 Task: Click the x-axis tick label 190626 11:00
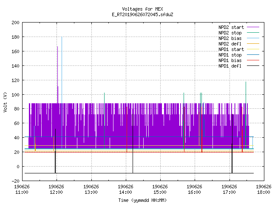pos(22,190)
